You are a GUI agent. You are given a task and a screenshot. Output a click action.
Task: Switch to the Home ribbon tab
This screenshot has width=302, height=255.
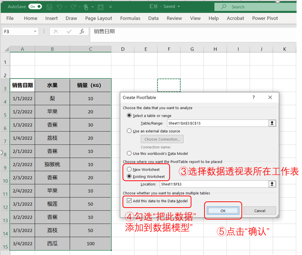30,18
